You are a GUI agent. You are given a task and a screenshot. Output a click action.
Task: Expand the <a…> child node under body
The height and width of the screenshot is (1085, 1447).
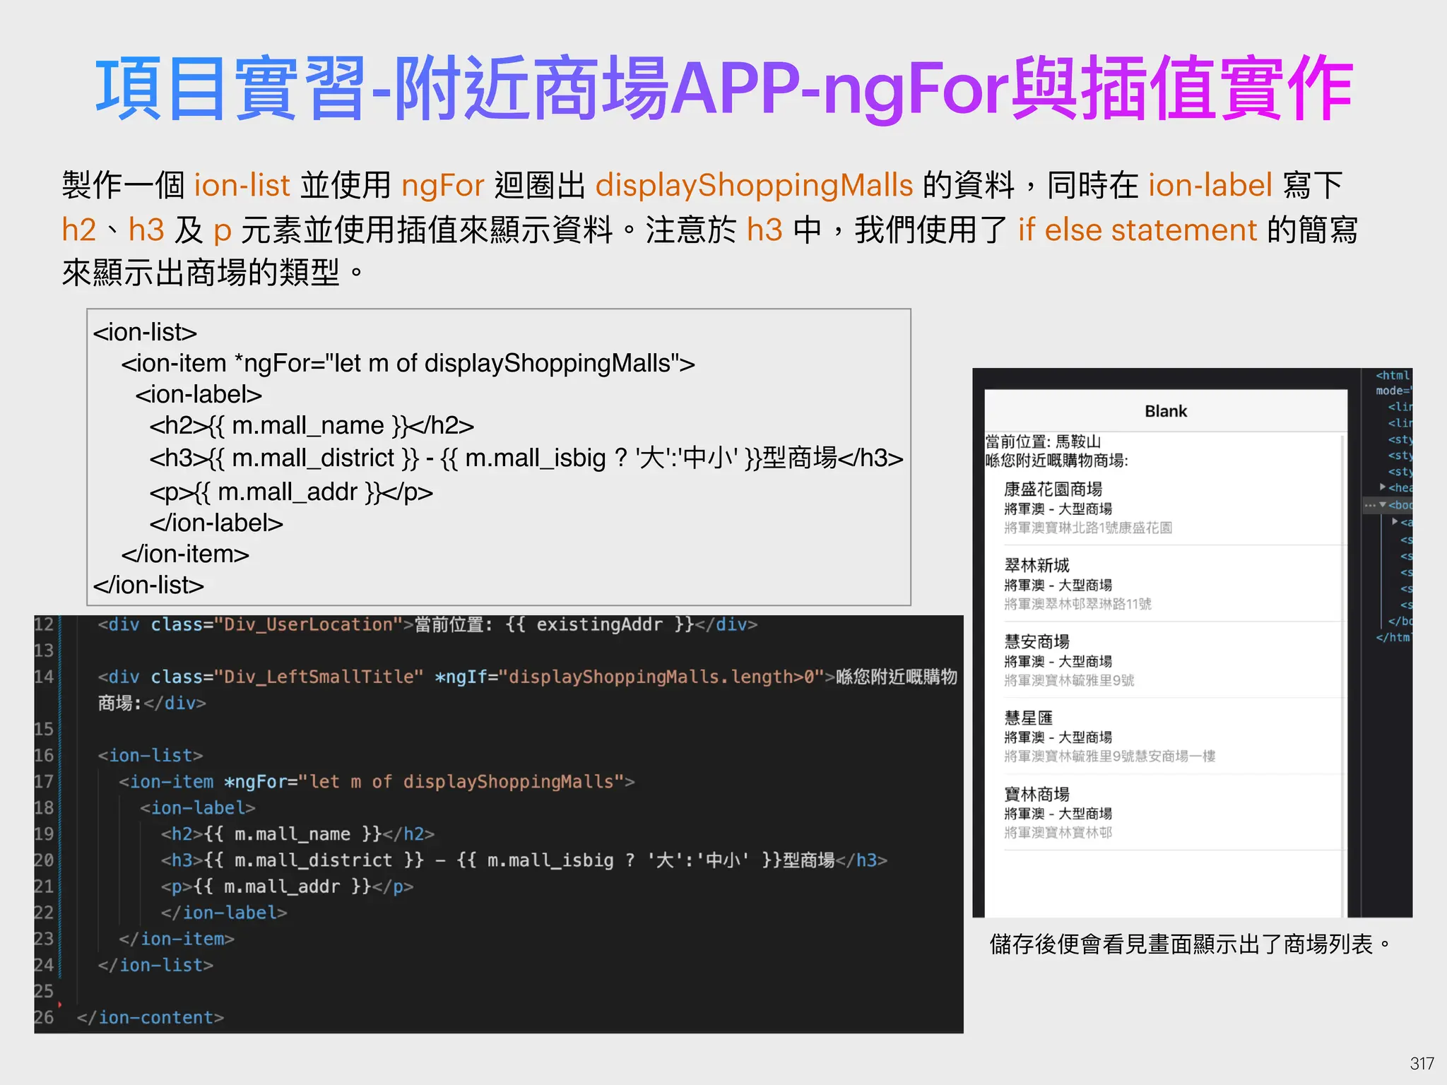coord(1395,521)
